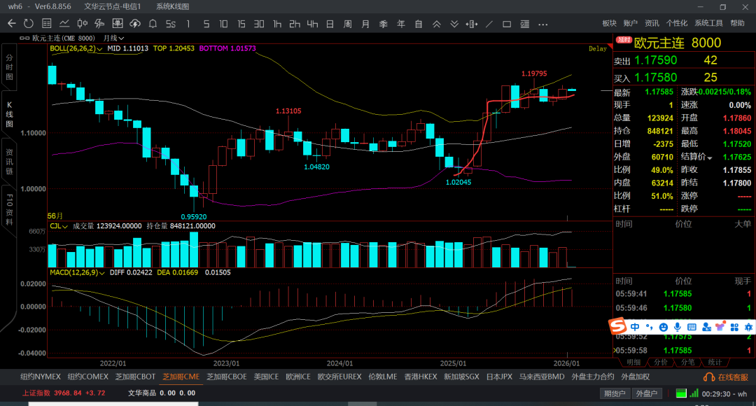Click the 2025/01 marker on time axis

[453, 363]
